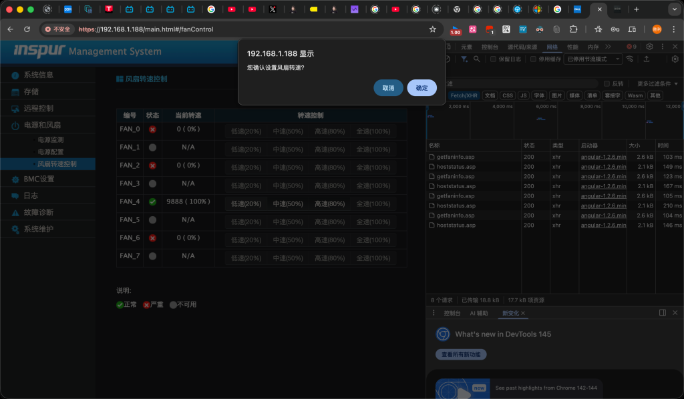Reload the page using the refresh icon
This screenshot has width=684, height=399.
27,29
